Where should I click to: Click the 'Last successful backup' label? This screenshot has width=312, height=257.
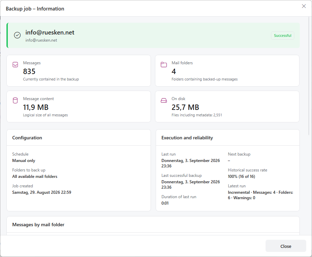point(181,176)
